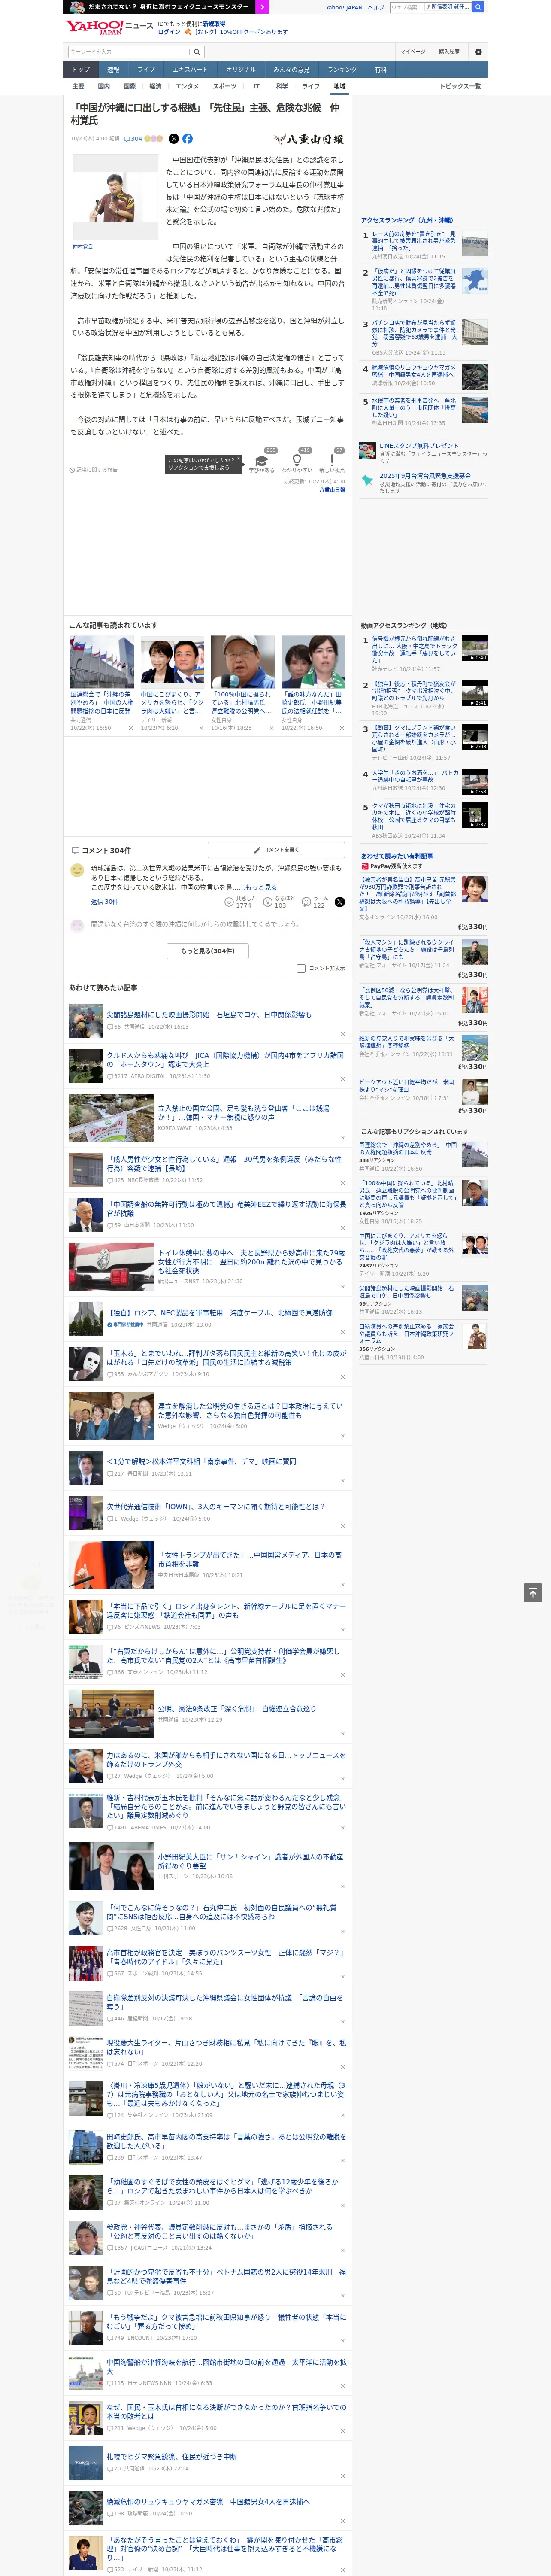Click the なるほど reaction on the comment
Screen dimensions: 551x2576
269,901
